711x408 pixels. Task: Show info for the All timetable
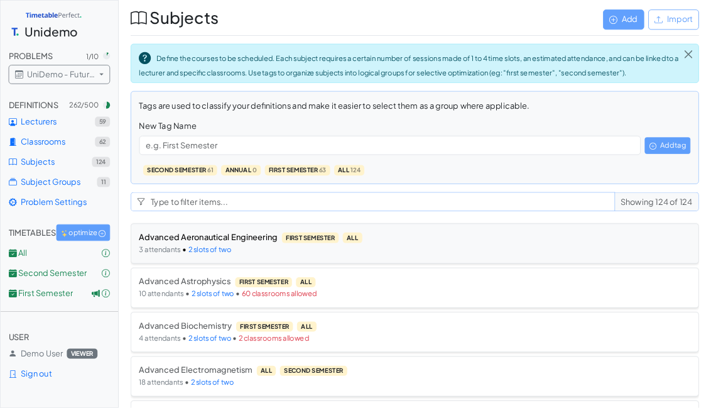pos(106,253)
